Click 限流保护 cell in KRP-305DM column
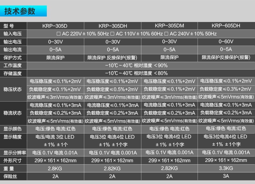The image size is (255, 184). [x=169, y=57]
